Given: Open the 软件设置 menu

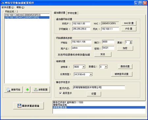Looking at the screenshot, I should tap(8, 8).
